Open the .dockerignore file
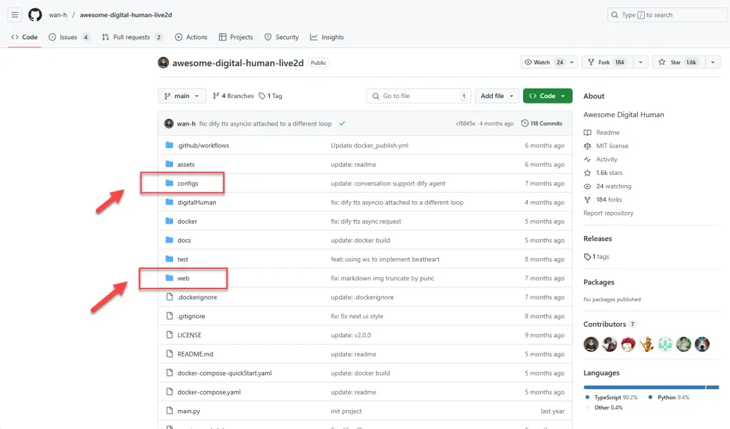Image resolution: width=730 pixels, height=429 pixels. [197, 297]
